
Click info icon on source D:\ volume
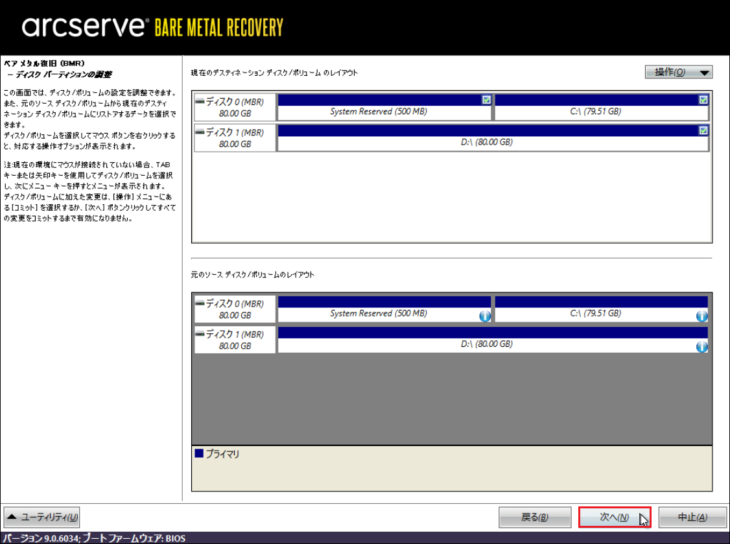click(701, 346)
